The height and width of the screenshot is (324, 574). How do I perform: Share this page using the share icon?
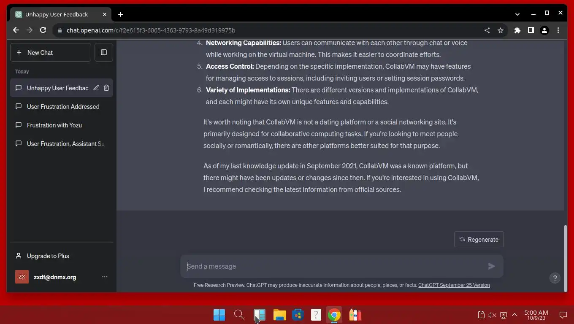487,30
